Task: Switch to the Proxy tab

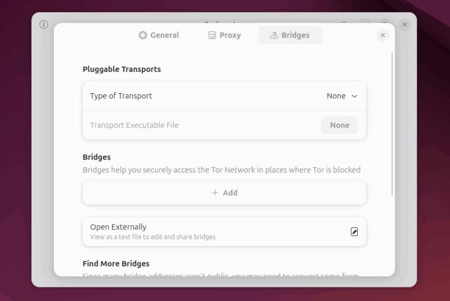Action: coord(224,35)
